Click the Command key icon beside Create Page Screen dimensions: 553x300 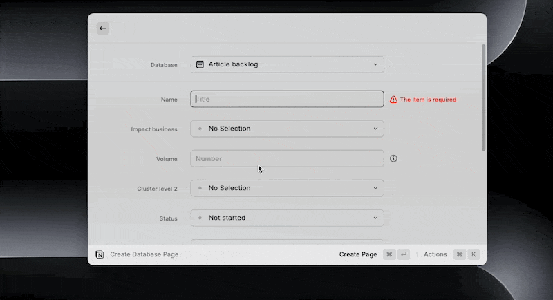pos(389,254)
